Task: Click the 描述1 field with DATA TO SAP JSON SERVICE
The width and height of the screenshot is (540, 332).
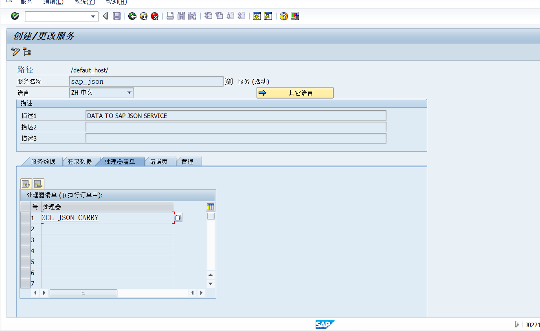Action: (x=236, y=116)
